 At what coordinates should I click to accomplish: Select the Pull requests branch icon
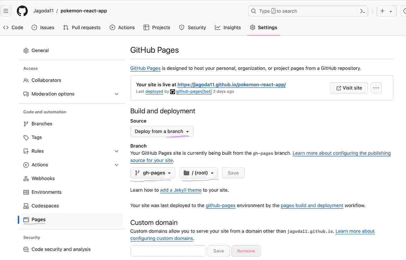pos(65,27)
